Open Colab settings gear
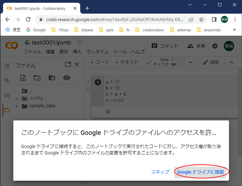Screen dimensions: 242x186 [x=215, y=46]
